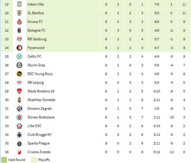
Task: Click the Lille OSC club crest
Action: click(19, 126)
